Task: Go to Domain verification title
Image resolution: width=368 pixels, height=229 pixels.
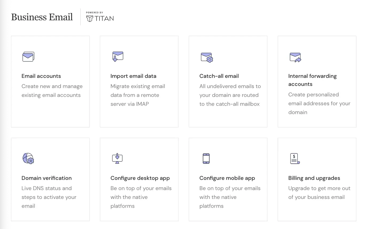Action: coord(46,178)
